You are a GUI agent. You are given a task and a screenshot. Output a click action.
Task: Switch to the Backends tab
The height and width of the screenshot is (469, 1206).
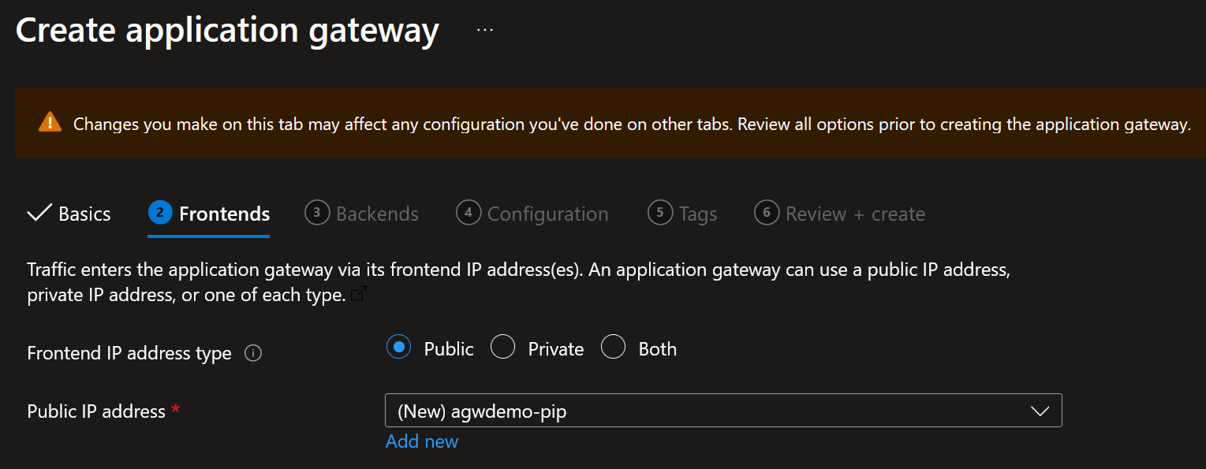pyautogui.click(x=377, y=214)
